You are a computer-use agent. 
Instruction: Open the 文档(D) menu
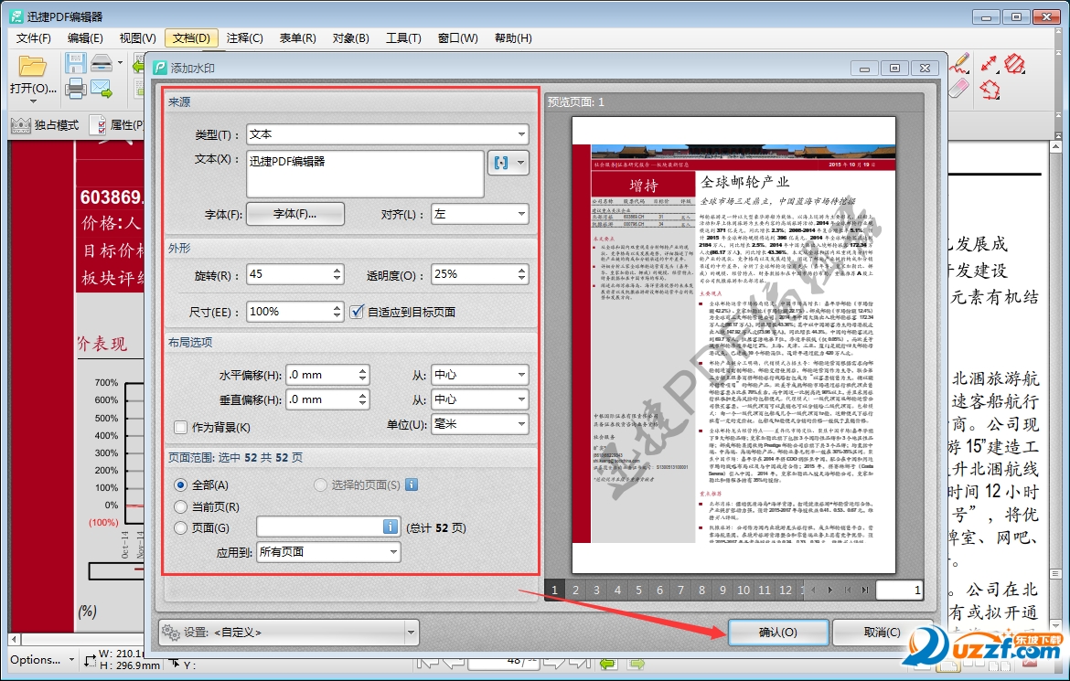click(191, 38)
